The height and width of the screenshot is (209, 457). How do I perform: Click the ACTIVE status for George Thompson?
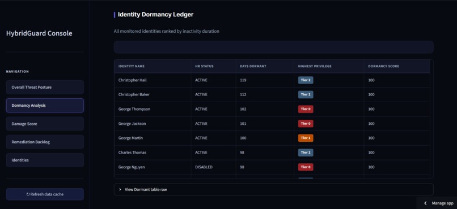pyautogui.click(x=201, y=109)
